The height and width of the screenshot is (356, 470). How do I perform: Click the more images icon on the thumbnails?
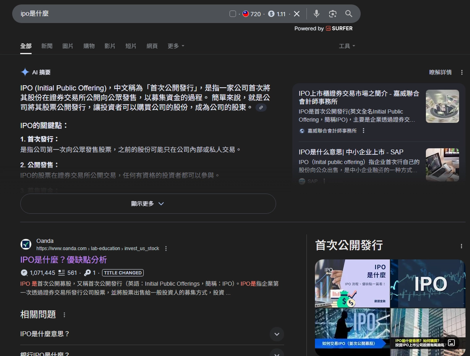451,343
